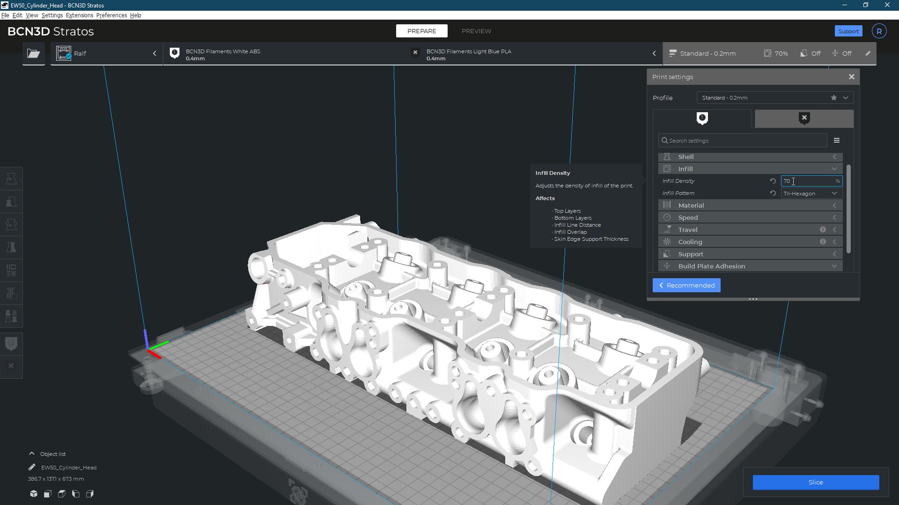Open the Settings menu

coord(52,15)
